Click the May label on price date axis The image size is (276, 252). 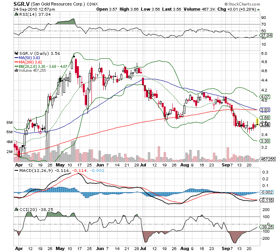(x=60, y=165)
